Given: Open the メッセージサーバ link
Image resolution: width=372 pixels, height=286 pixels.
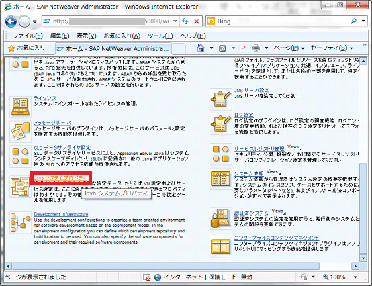Looking at the screenshot, I should pyautogui.click(x=52, y=123).
